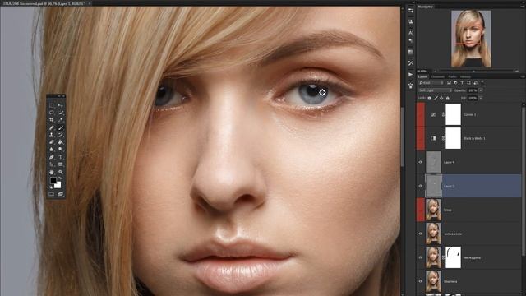Screen dimensions: 526x296
Task: Open the Tool Presets crossed-tools icon
Action: [x=411, y=63]
